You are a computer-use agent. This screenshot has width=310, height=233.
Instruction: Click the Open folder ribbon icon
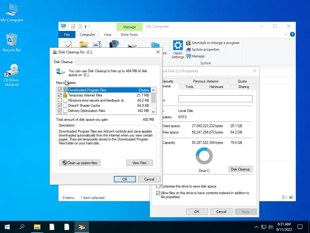pos(84,44)
